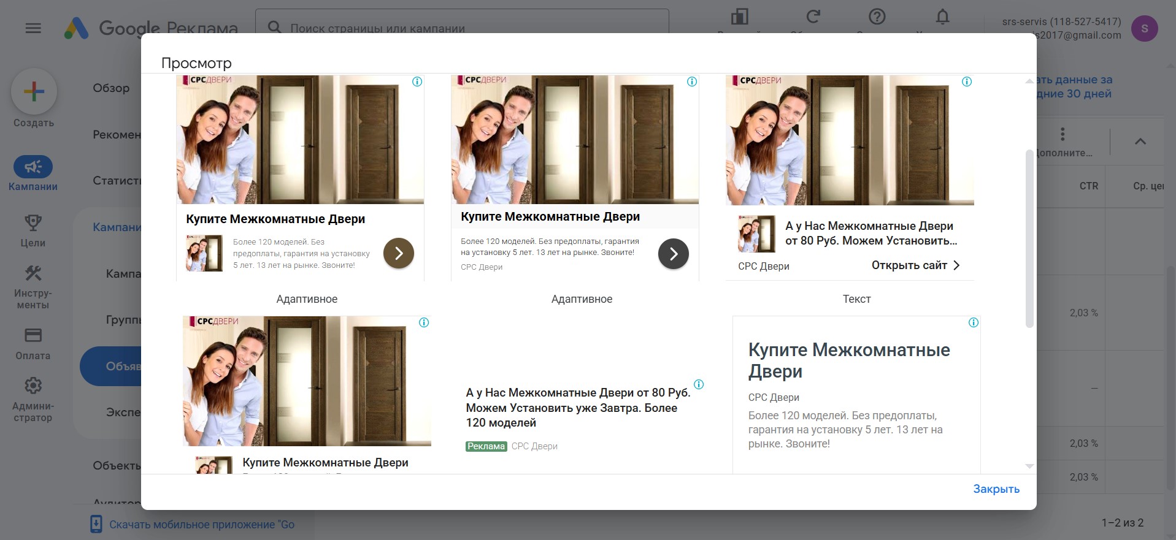Image resolution: width=1176 pixels, height=540 pixels.
Task: Click dark arrow button on second ad
Action: [x=674, y=254]
